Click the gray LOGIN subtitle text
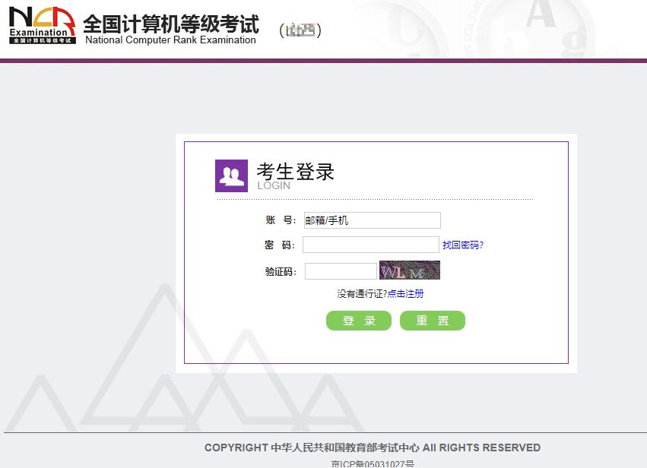This screenshot has height=468, width=647. point(274,185)
